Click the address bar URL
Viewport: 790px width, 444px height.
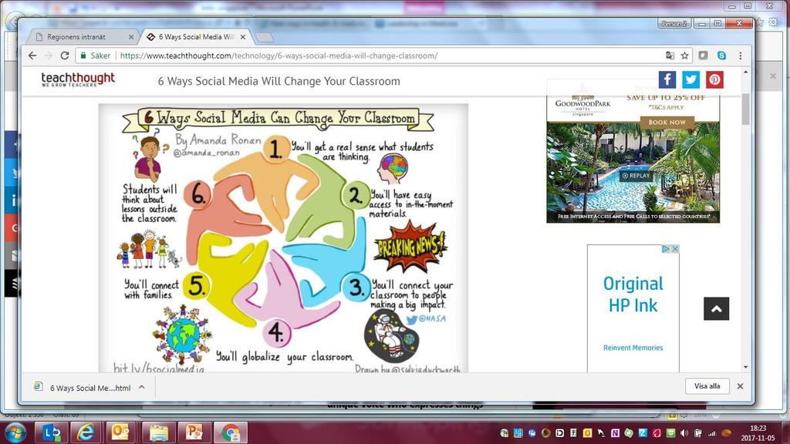tap(279, 55)
